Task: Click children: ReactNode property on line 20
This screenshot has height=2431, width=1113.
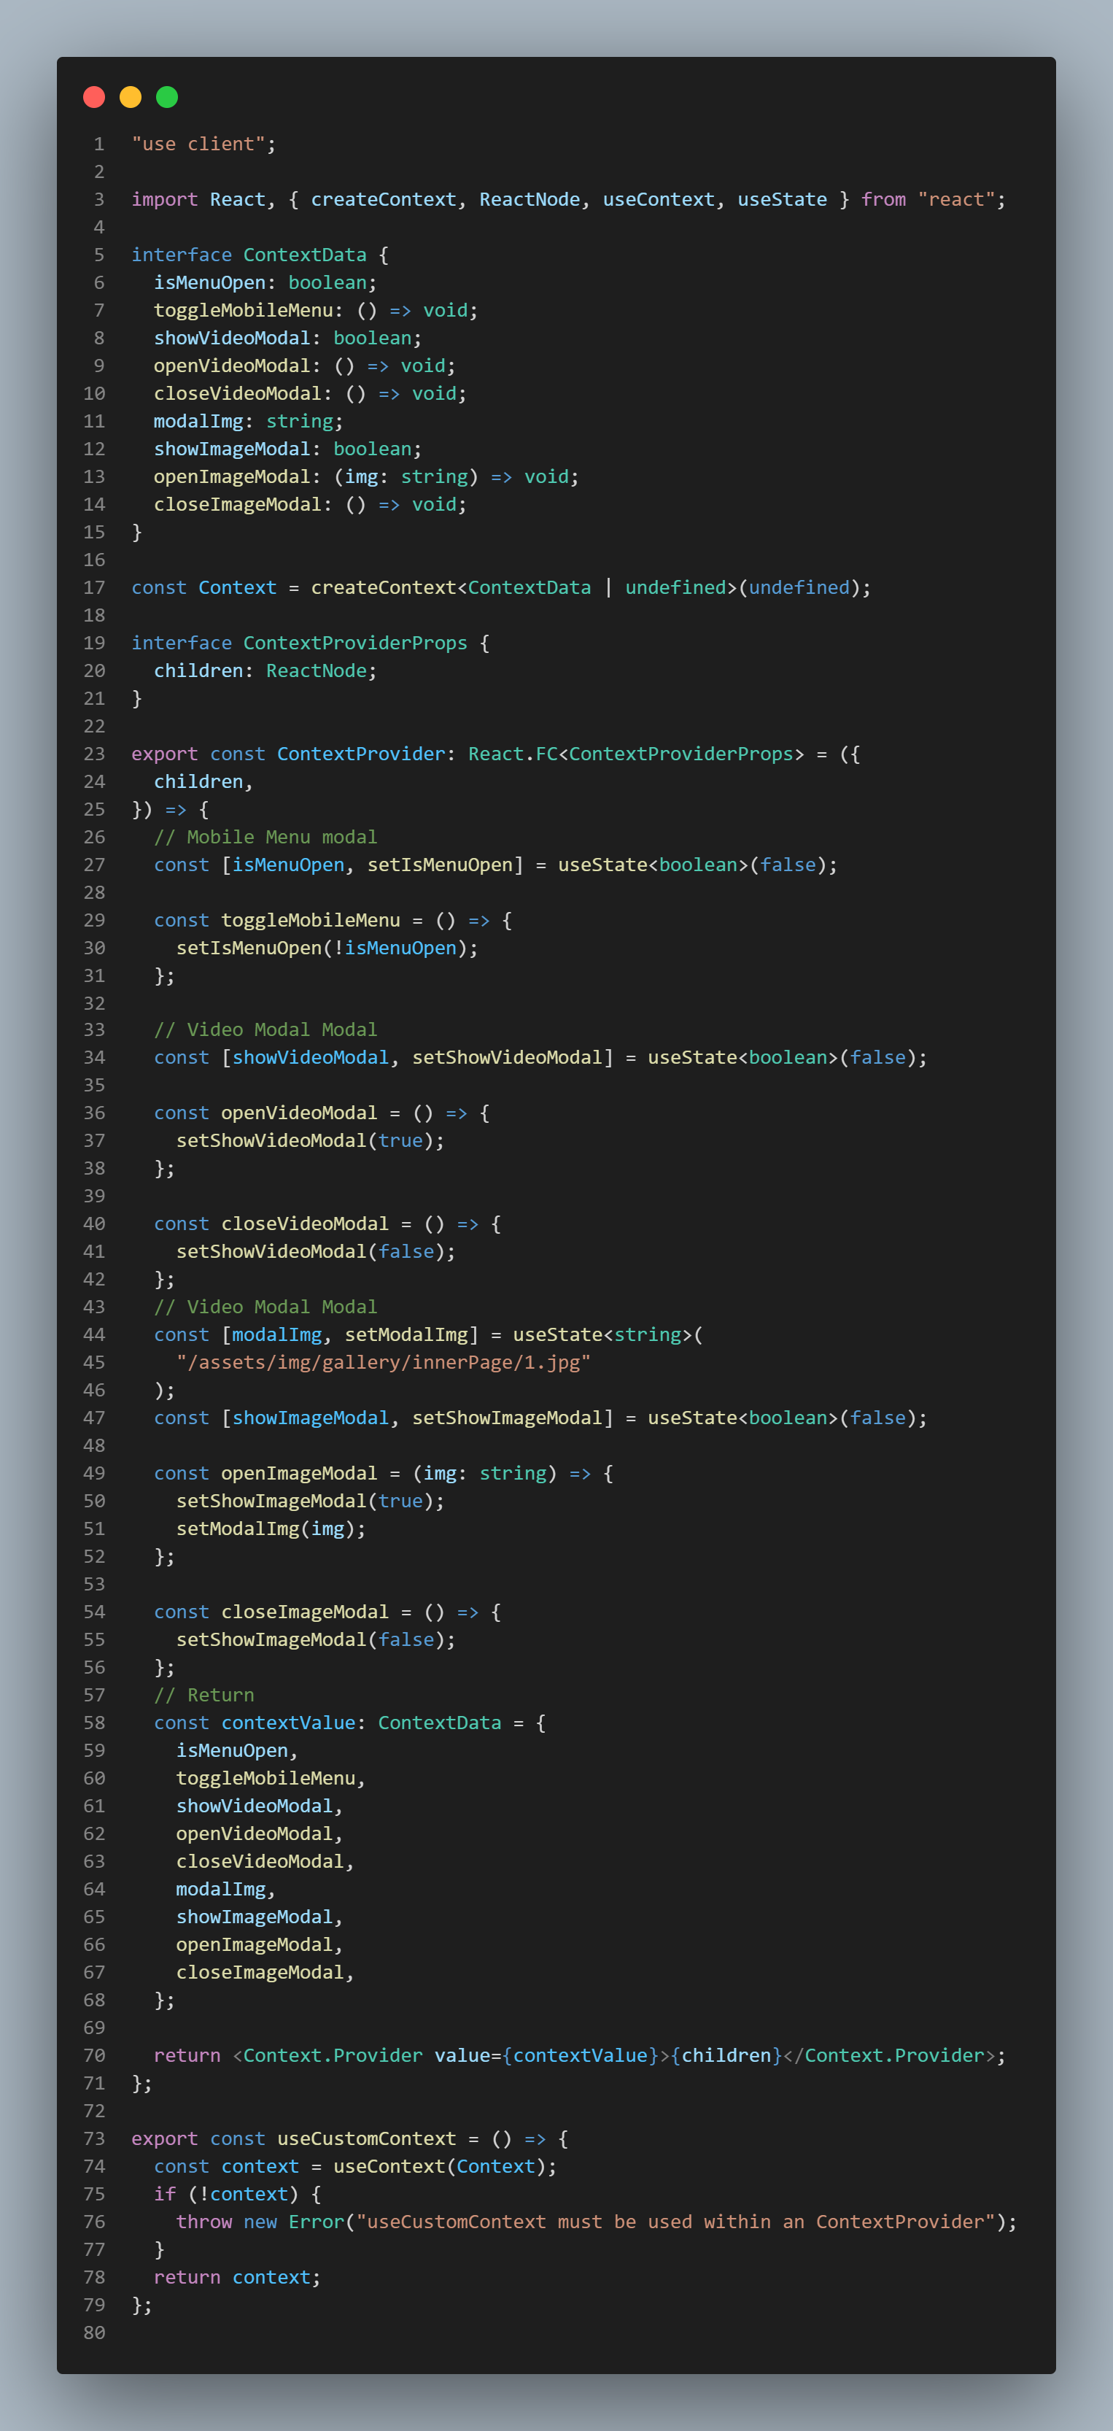Action: 265,671
